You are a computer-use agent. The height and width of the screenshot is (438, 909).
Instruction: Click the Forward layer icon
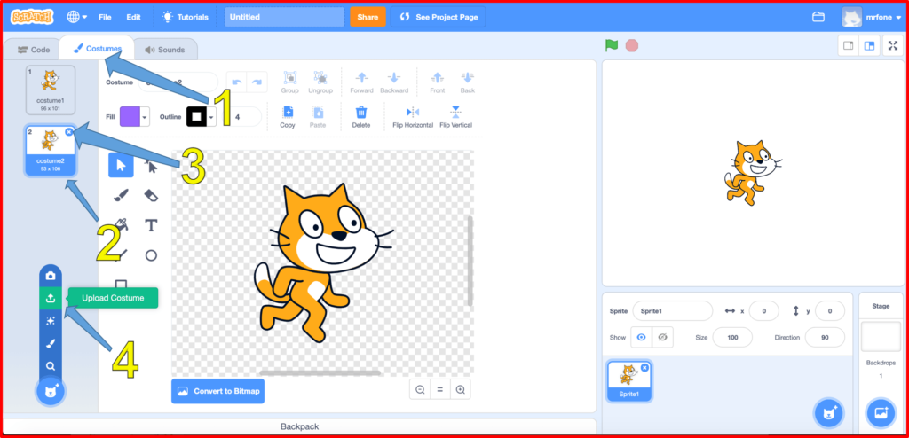362,82
